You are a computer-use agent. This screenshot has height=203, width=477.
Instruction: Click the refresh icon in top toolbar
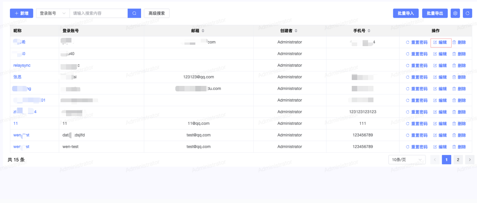(x=468, y=14)
